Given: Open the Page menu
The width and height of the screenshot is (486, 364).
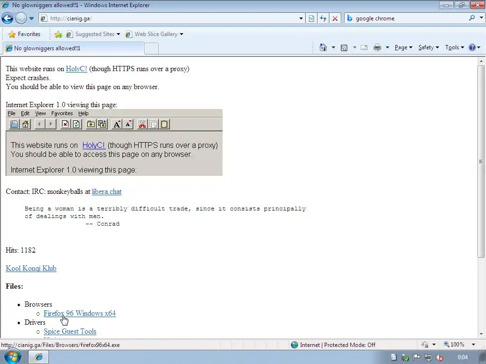Looking at the screenshot, I should pyautogui.click(x=403, y=47).
